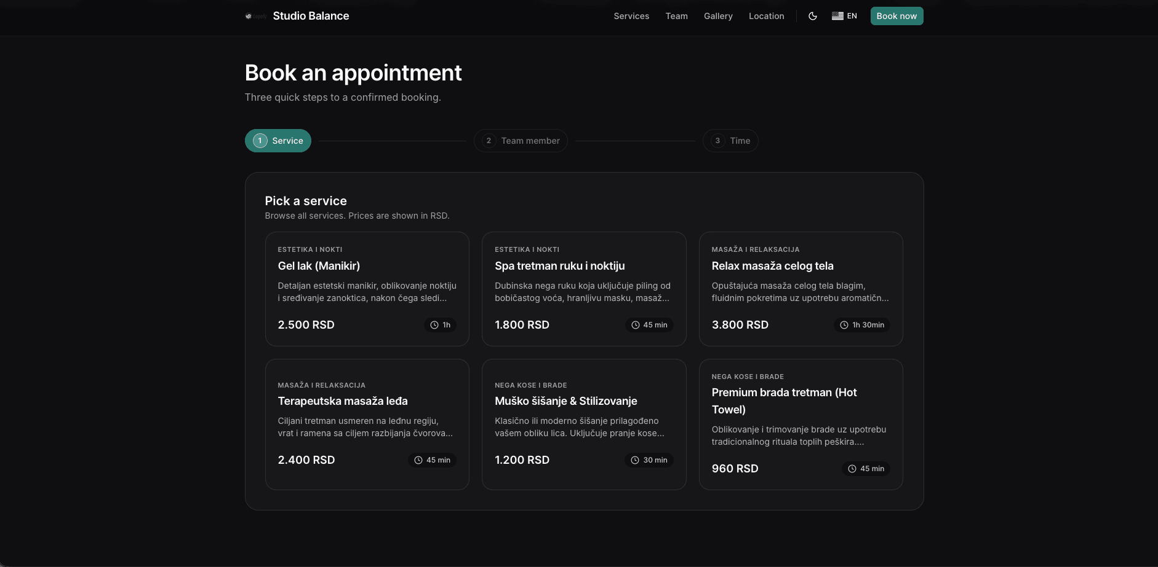The width and height of the screenshot is (1158, 567).
Task: Open the Services nav link
Action: point(631,16)
